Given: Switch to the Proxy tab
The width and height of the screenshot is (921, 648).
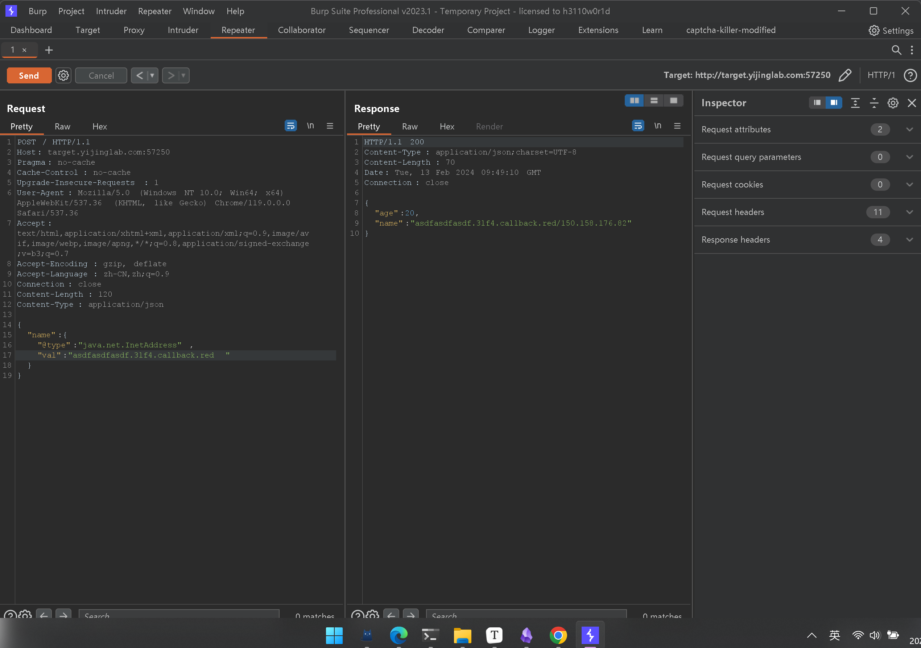Looking at the screenshot, I should (133, 30).
